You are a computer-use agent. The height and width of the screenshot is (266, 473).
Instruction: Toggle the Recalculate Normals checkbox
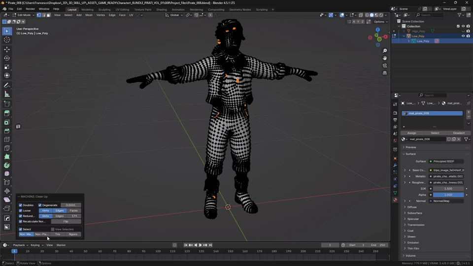tap(21, 221)
